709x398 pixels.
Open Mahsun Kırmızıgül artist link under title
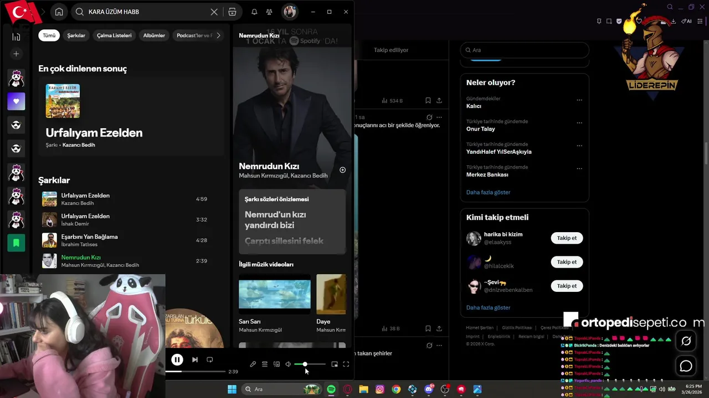click(x=264, y=176)
